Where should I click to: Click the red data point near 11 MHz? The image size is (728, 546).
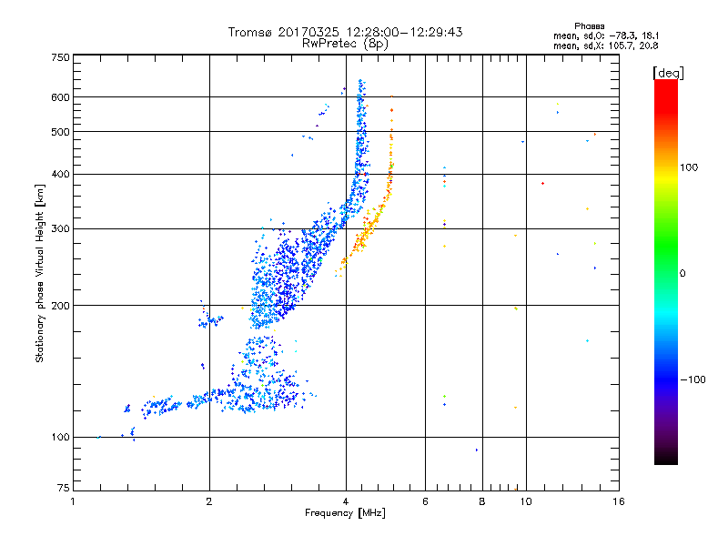542,184
